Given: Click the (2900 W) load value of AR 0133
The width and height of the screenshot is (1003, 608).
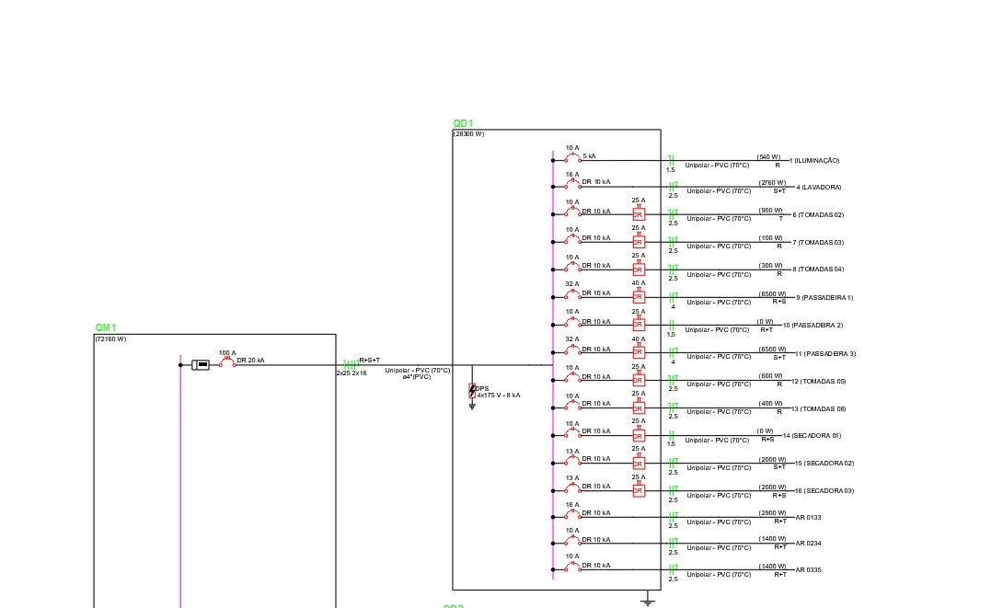Looking at the screenshot, I should pyautogui.click(x=772, y=512).
